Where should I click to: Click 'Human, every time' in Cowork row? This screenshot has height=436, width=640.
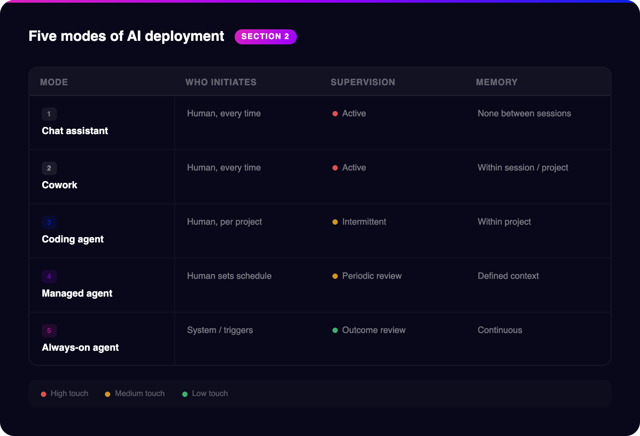tap(224, 168)
